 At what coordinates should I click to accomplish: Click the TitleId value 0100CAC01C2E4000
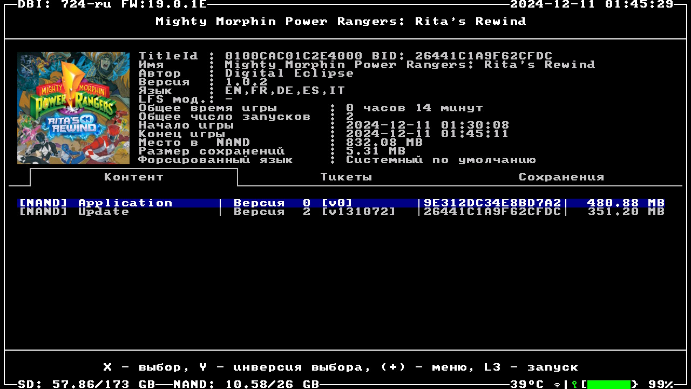(x=294, y=56)
